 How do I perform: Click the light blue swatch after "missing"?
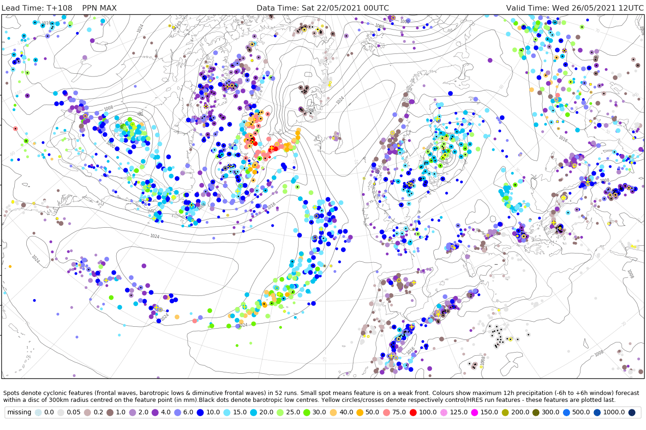click(38, 412)
